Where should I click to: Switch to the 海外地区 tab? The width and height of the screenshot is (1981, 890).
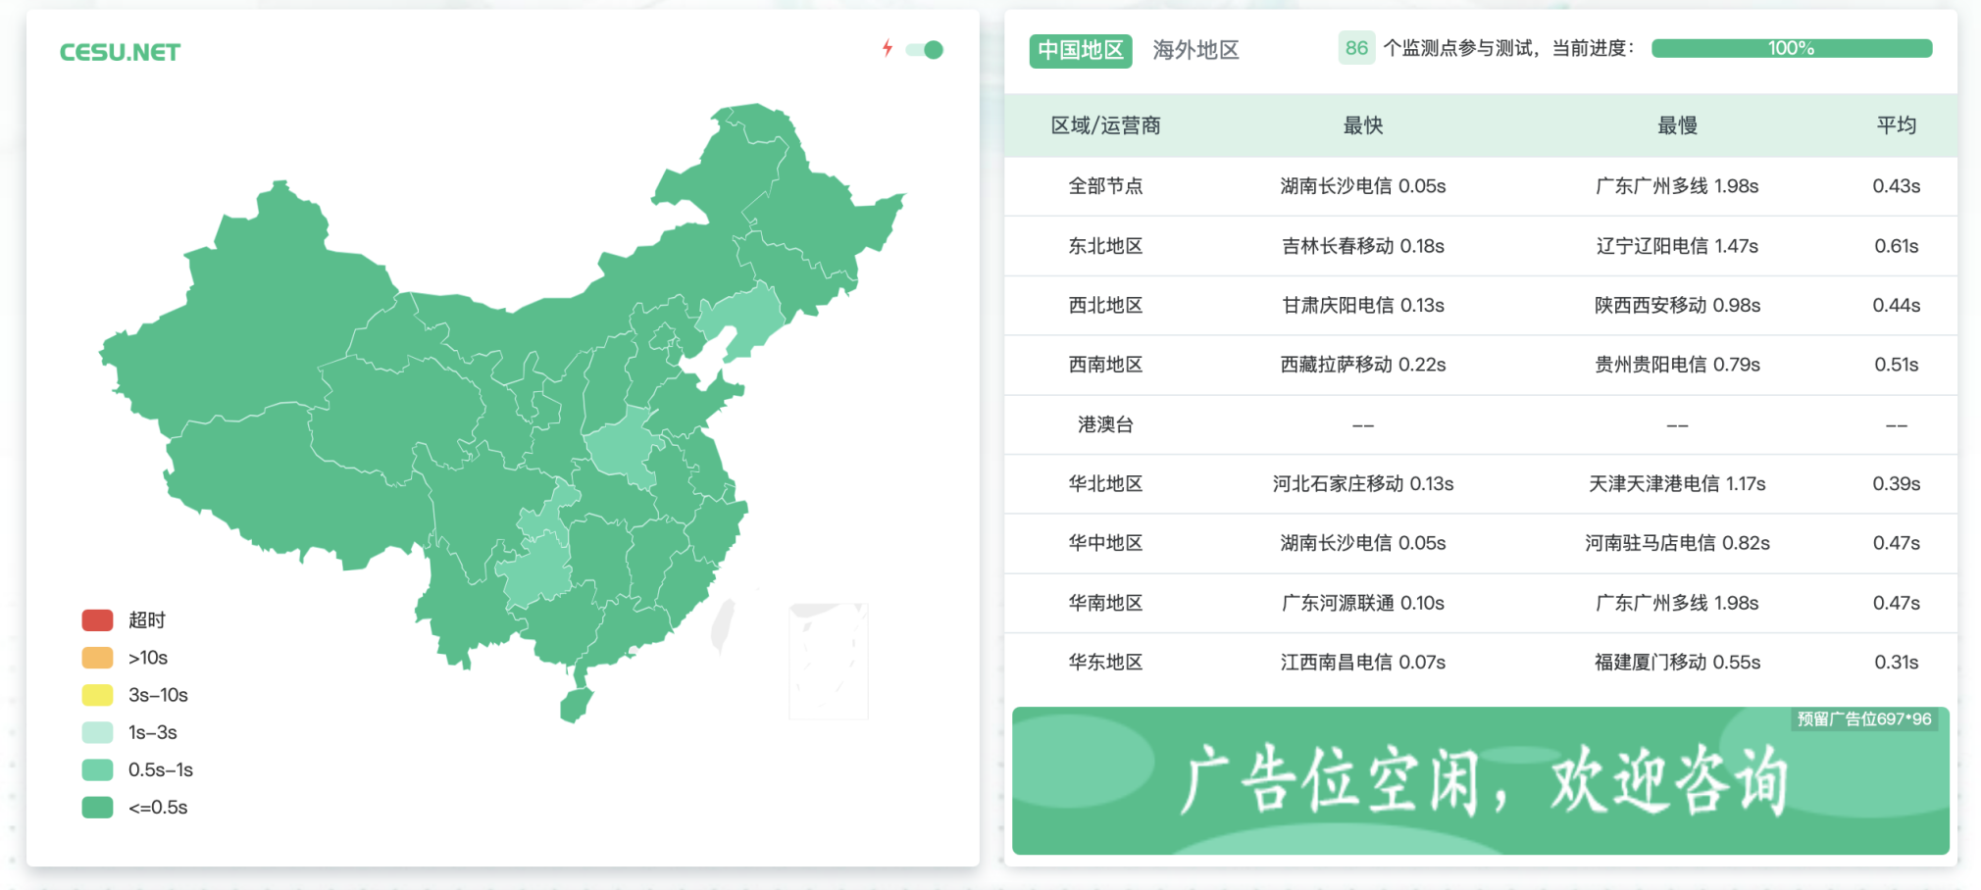point(1195,50)
